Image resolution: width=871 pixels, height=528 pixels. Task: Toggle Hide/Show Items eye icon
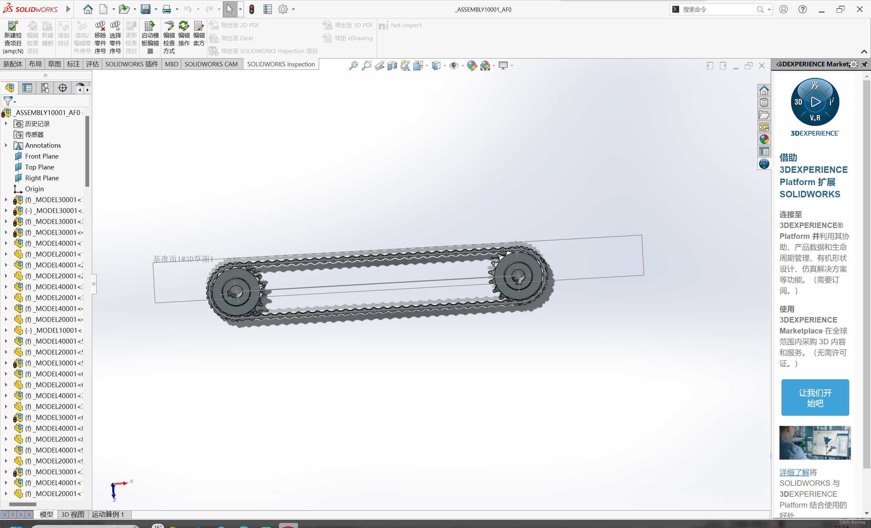(x=454, y=66)
